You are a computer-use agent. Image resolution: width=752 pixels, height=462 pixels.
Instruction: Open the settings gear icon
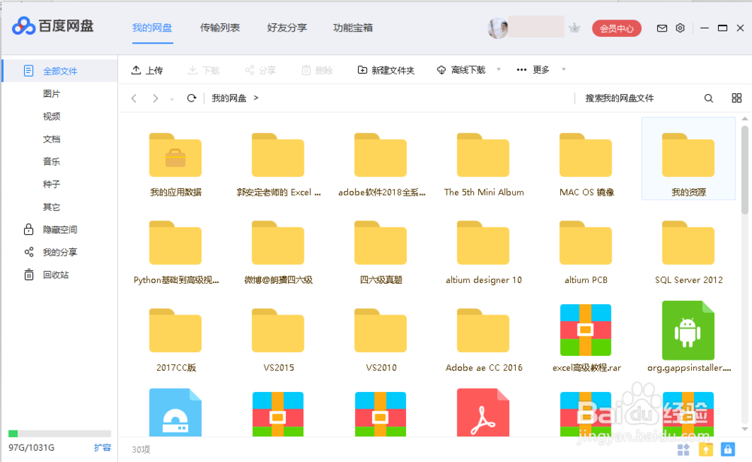pos(680,29)
